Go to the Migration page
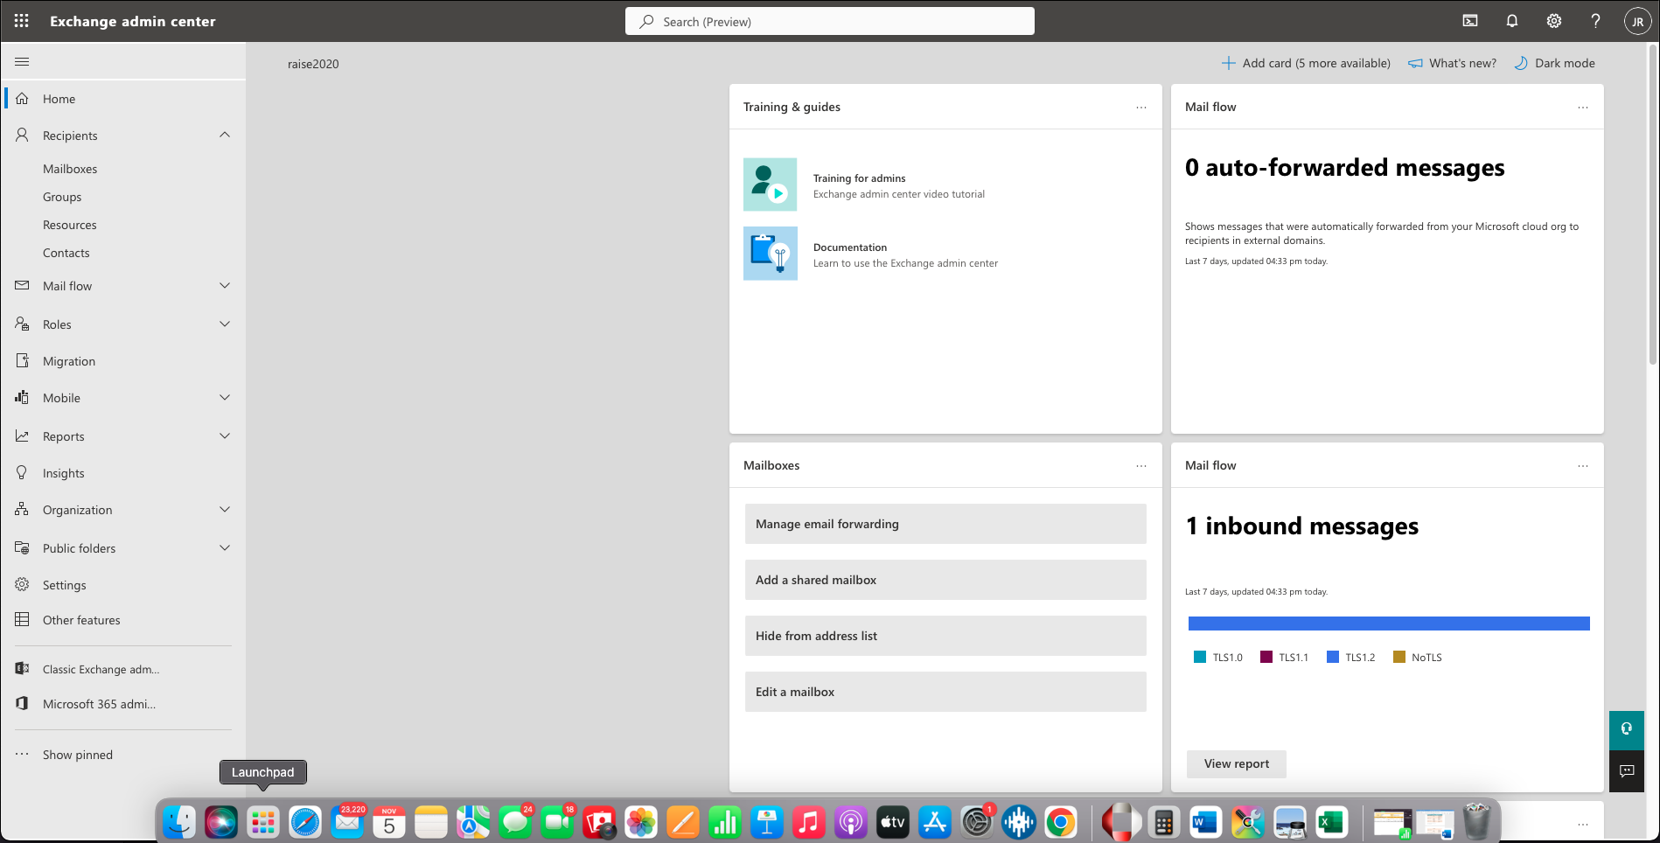This screenshot has width=1660, height=843. (69, 361)
